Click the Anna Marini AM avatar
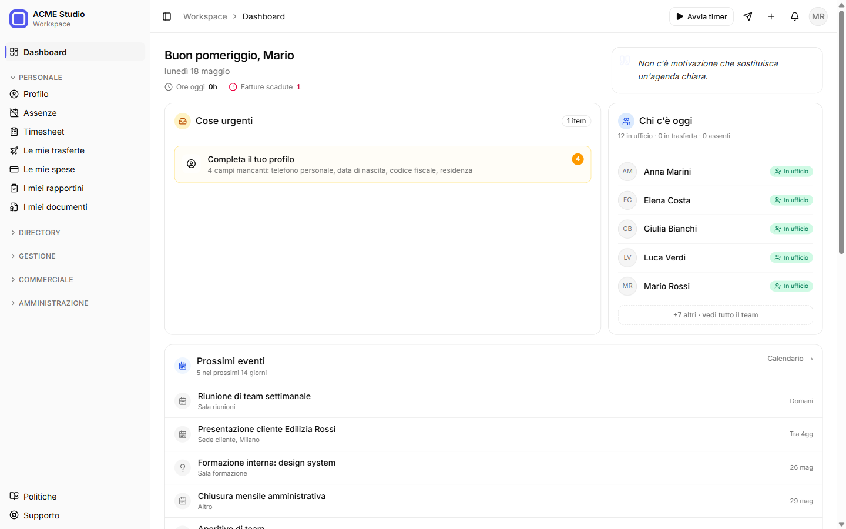This screenshot has width=846, height=529. click(627, 172)
